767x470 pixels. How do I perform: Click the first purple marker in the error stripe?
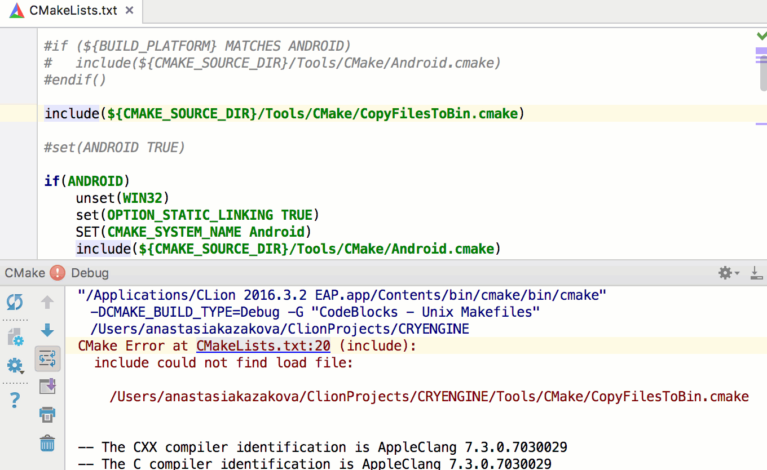point(761,51)
